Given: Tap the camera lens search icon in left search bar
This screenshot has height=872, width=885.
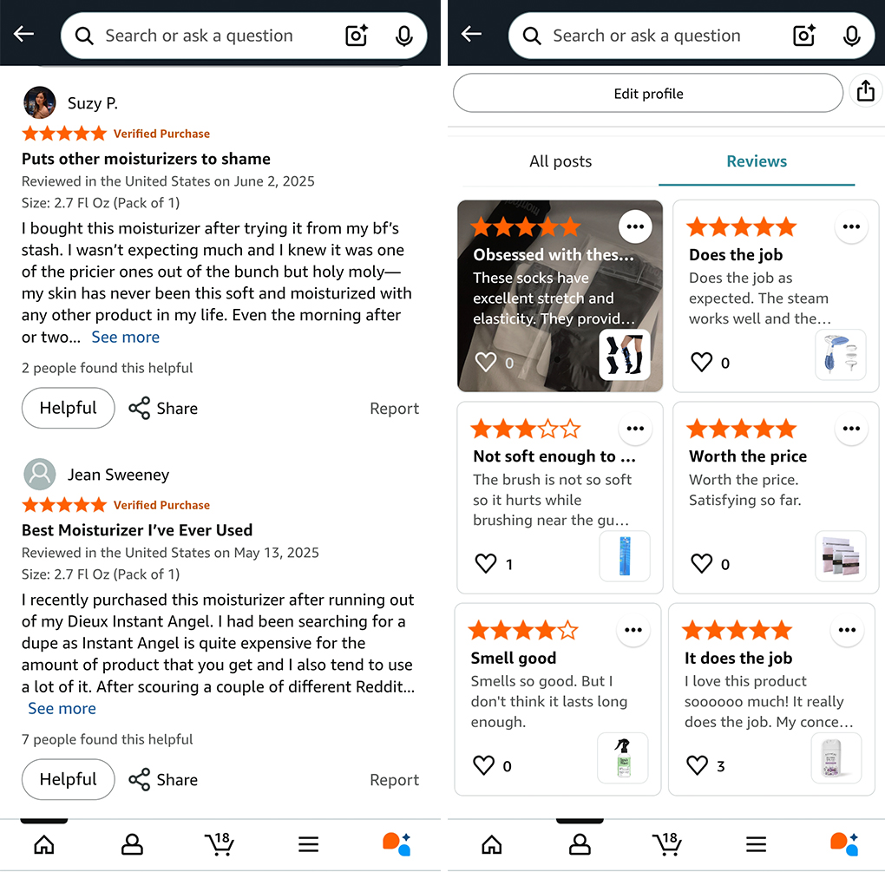Looking at the screenshot, I should 356,36.
